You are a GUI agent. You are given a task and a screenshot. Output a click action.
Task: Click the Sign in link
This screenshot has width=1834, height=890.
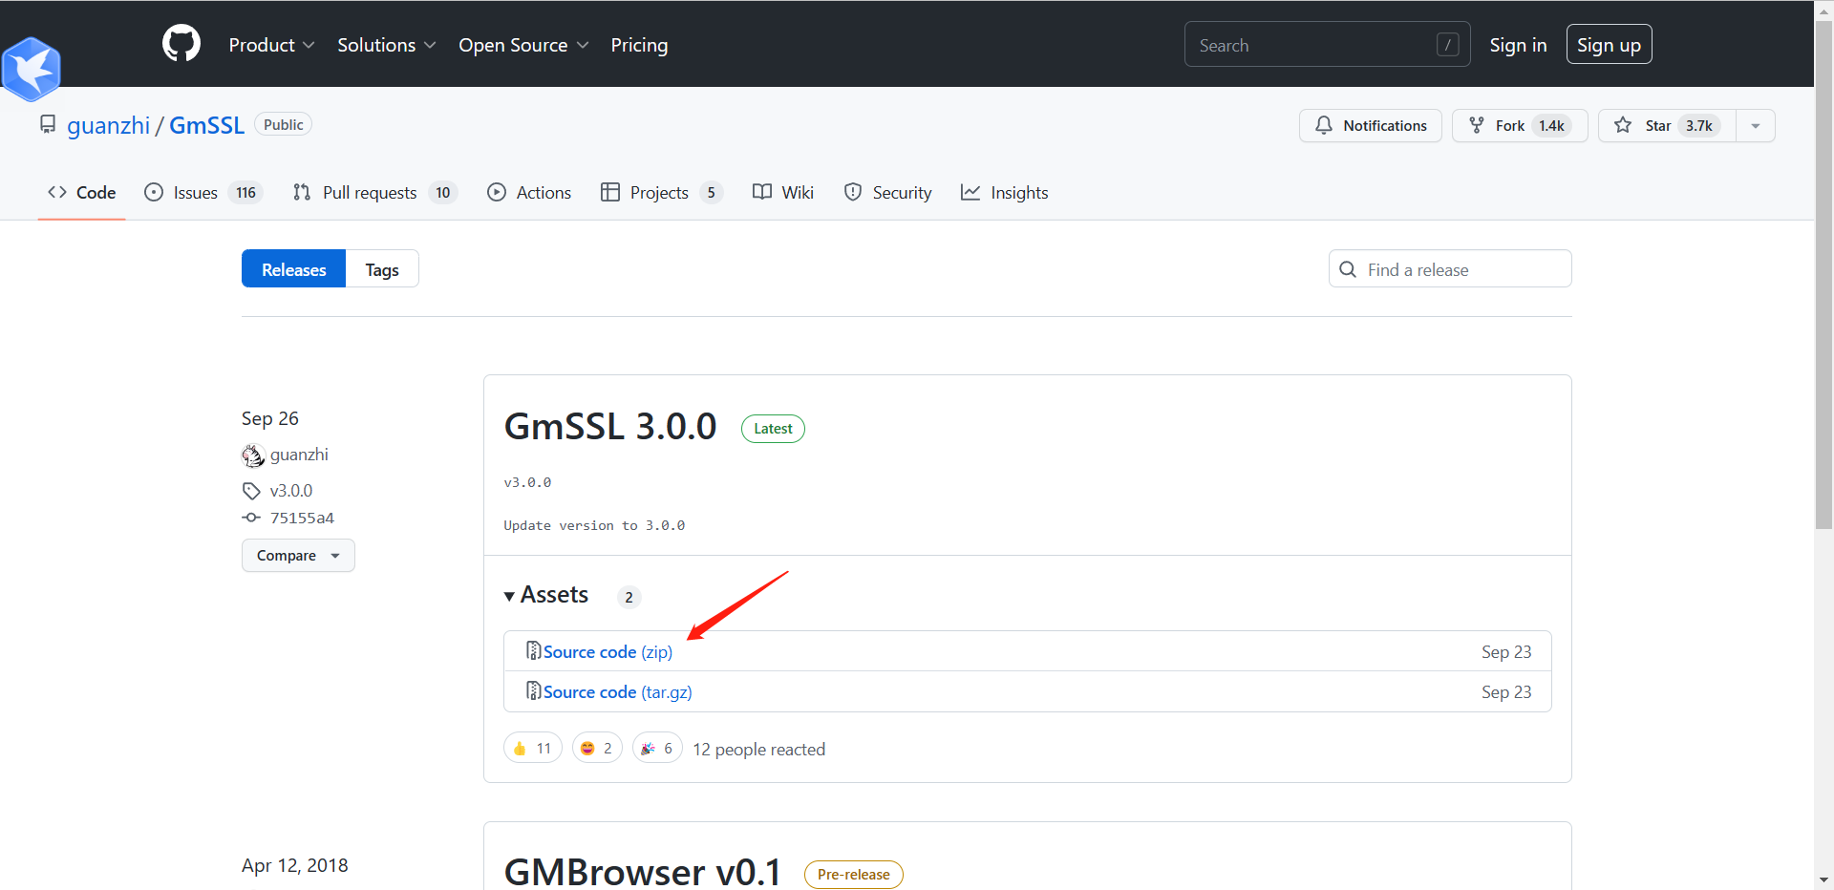pyautogui.click(x=1518, y=45)
